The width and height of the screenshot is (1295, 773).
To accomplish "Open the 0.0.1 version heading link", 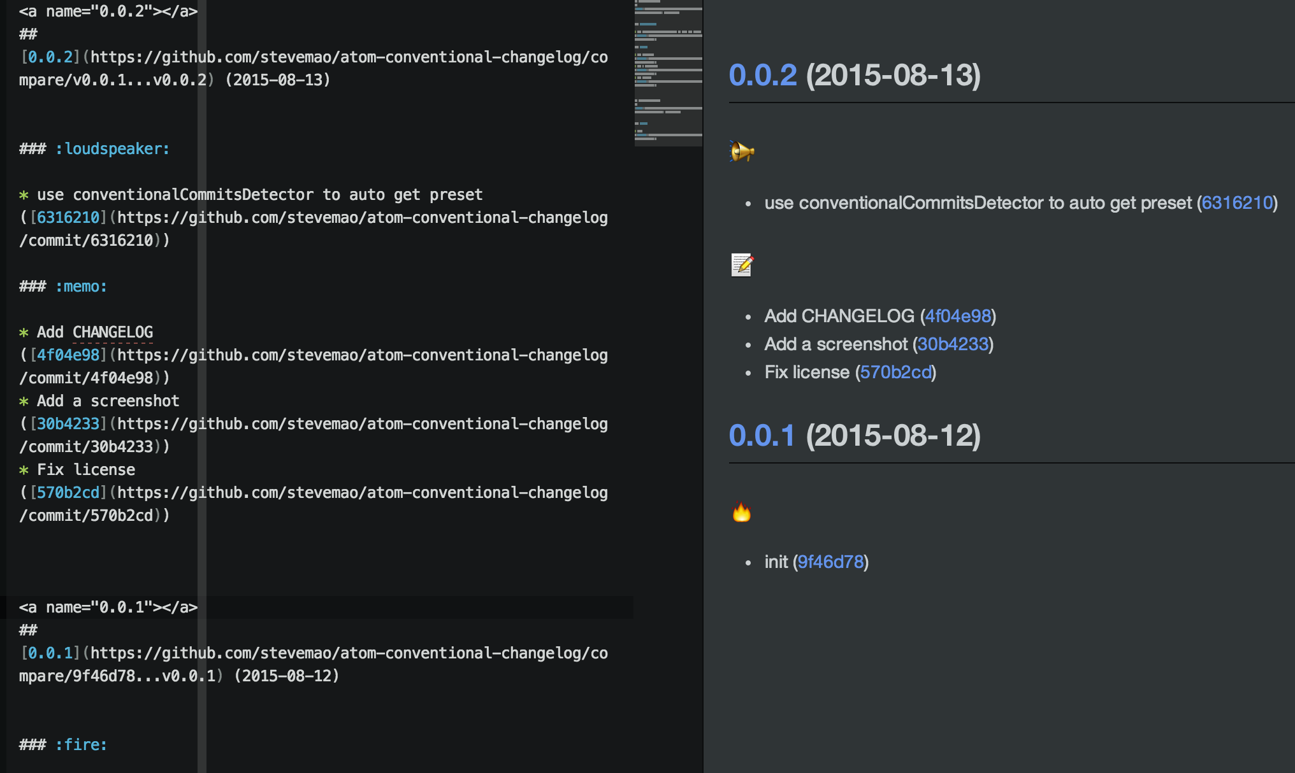I will (x=762, y=436).
